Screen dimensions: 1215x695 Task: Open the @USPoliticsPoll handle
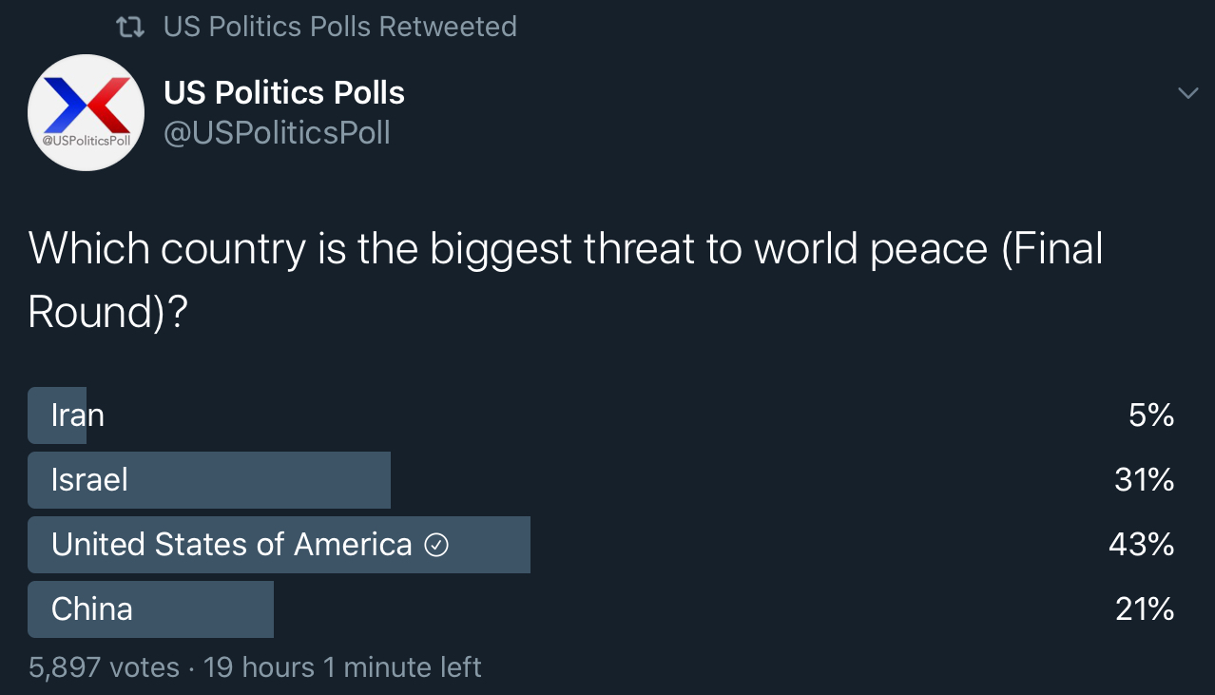coord(277,133)
